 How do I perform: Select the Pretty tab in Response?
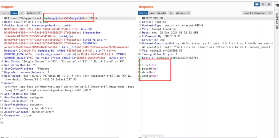143,13
